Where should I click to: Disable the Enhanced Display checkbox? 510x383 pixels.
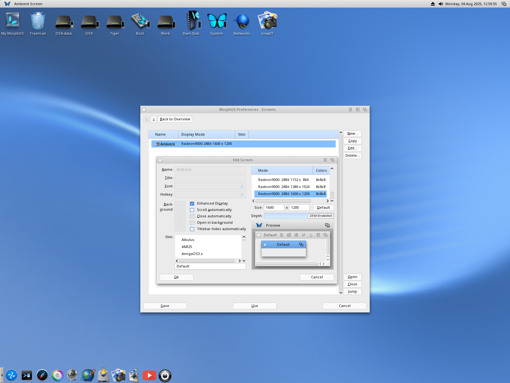click(192, 203)
